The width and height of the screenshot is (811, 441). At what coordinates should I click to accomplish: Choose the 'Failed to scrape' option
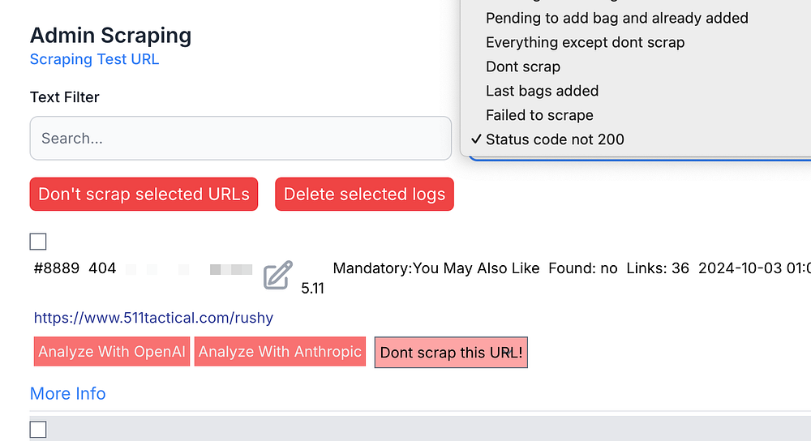coord(539,115)
